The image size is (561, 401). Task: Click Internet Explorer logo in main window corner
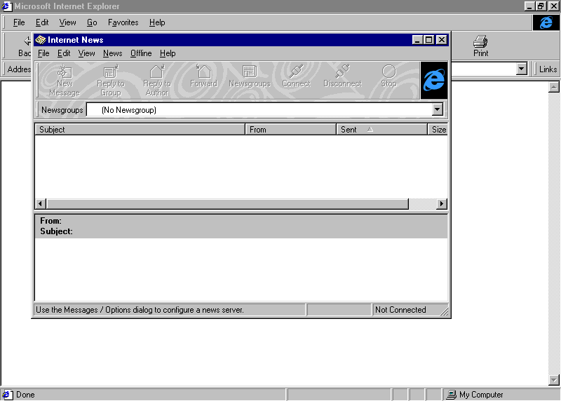(x=546, y=22)
